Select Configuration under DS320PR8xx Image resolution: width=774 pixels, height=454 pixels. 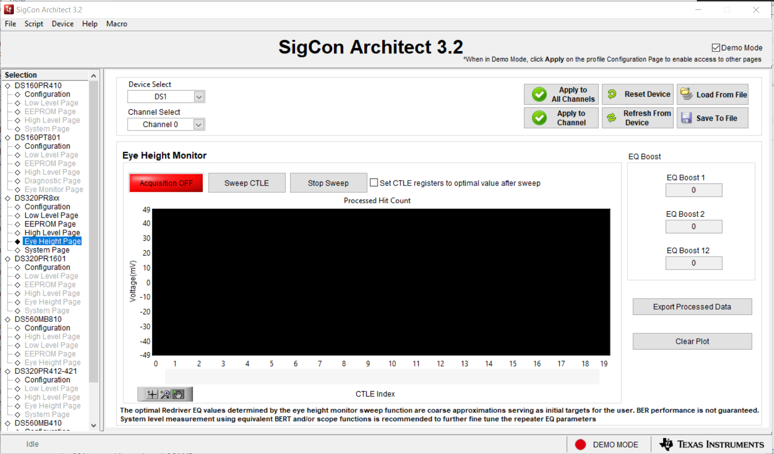[48, 207]
